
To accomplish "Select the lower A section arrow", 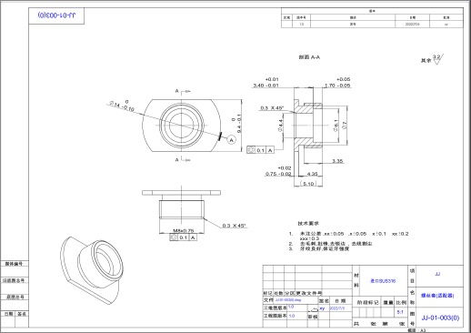I will tap(184, 159).
